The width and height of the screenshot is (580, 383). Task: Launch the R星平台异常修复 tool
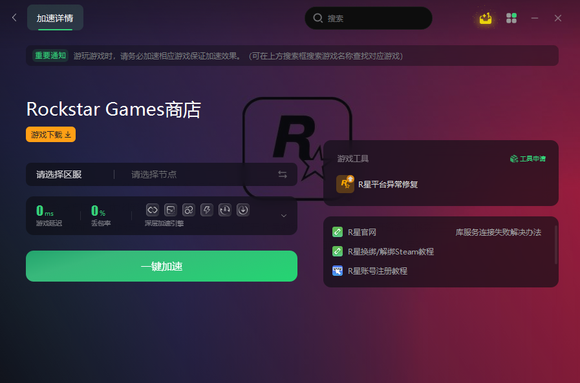pos(378,184)
